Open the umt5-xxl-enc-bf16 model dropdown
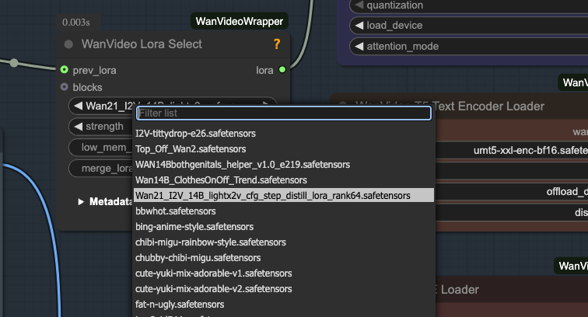 512,150
